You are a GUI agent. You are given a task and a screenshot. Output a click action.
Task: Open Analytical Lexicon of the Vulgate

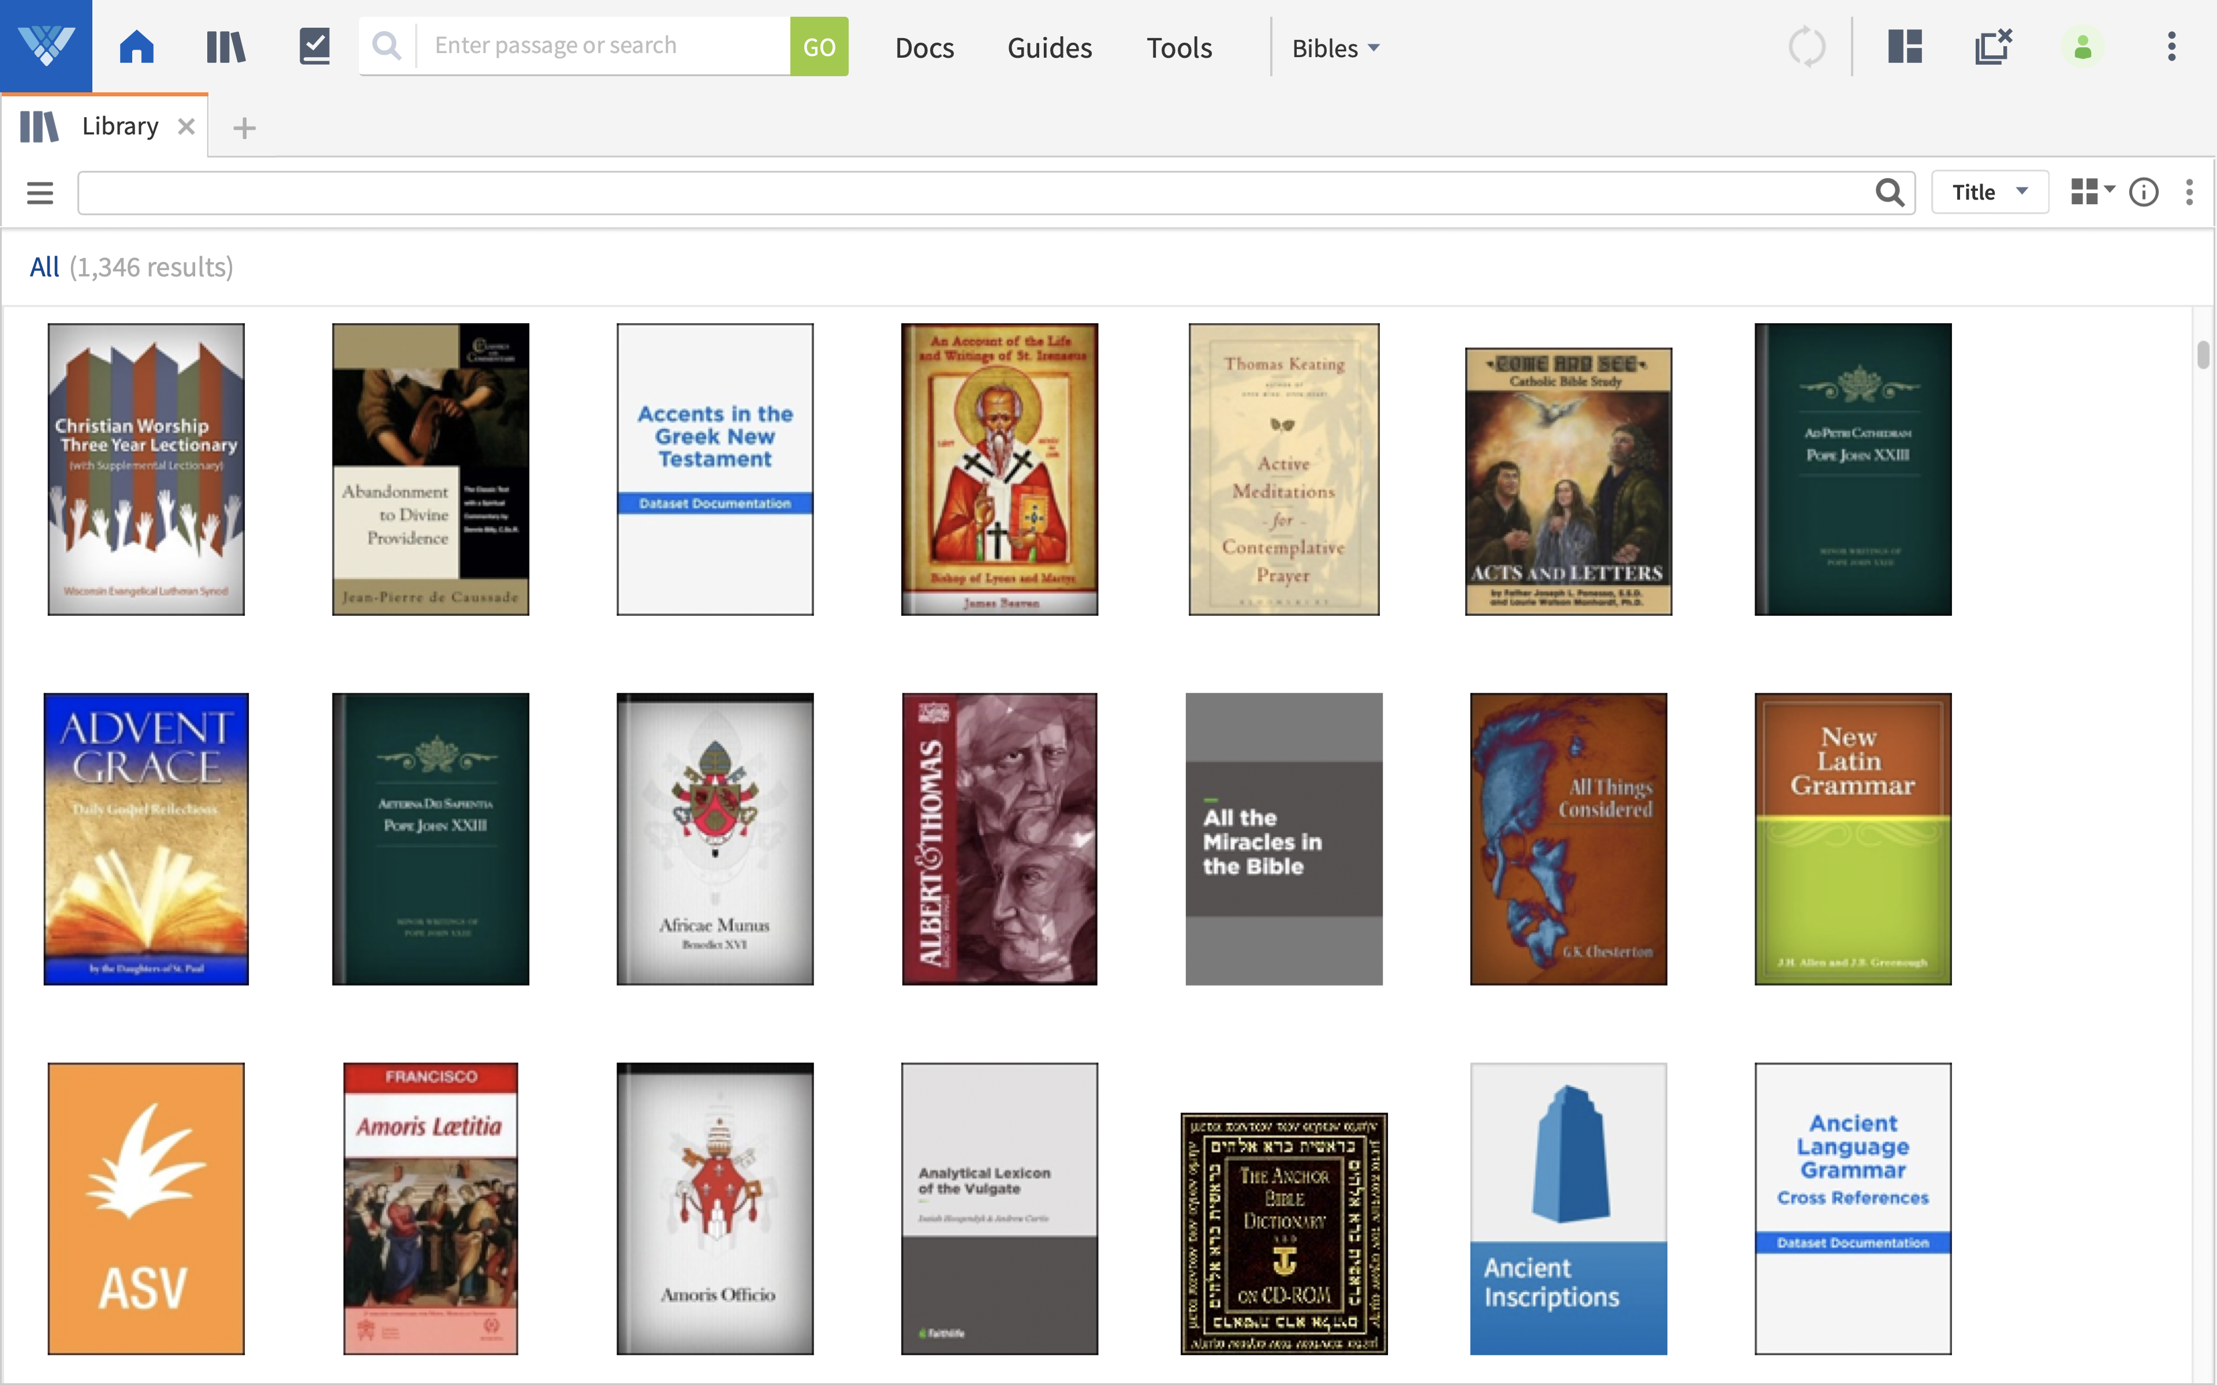pos(999,1208)
